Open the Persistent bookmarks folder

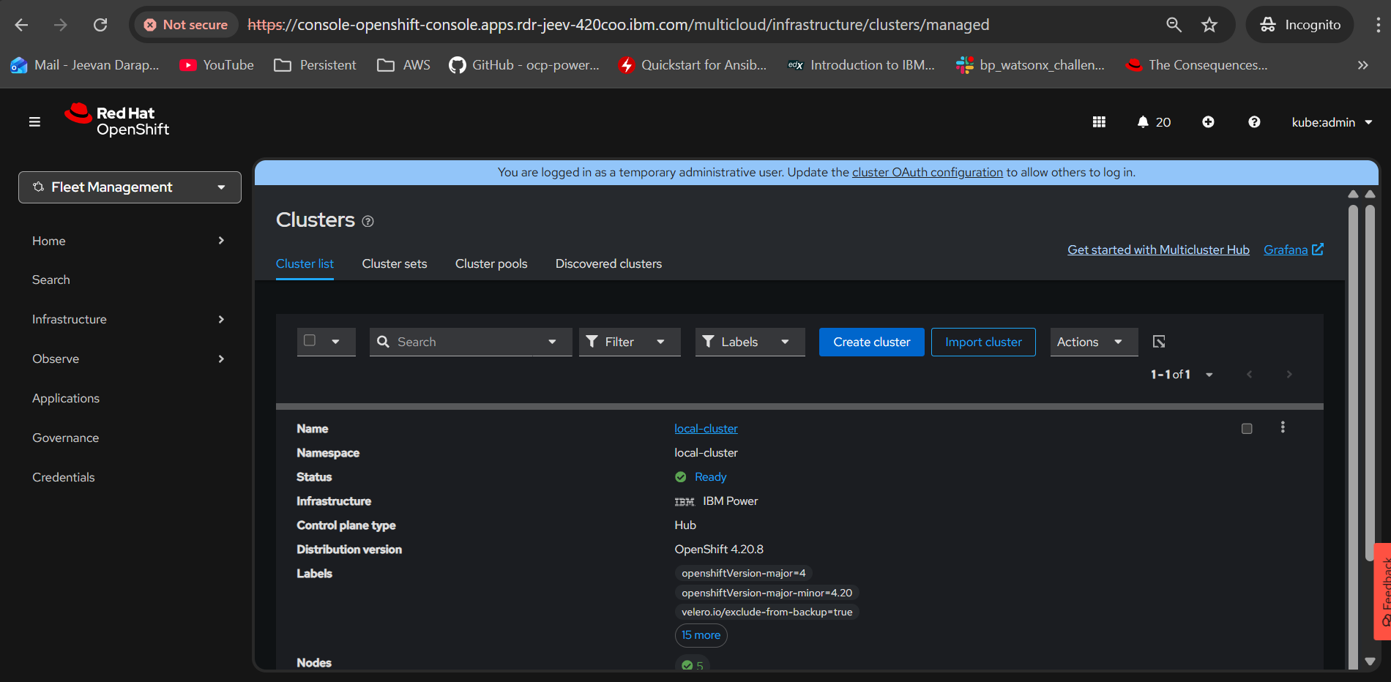click(315, 65)
